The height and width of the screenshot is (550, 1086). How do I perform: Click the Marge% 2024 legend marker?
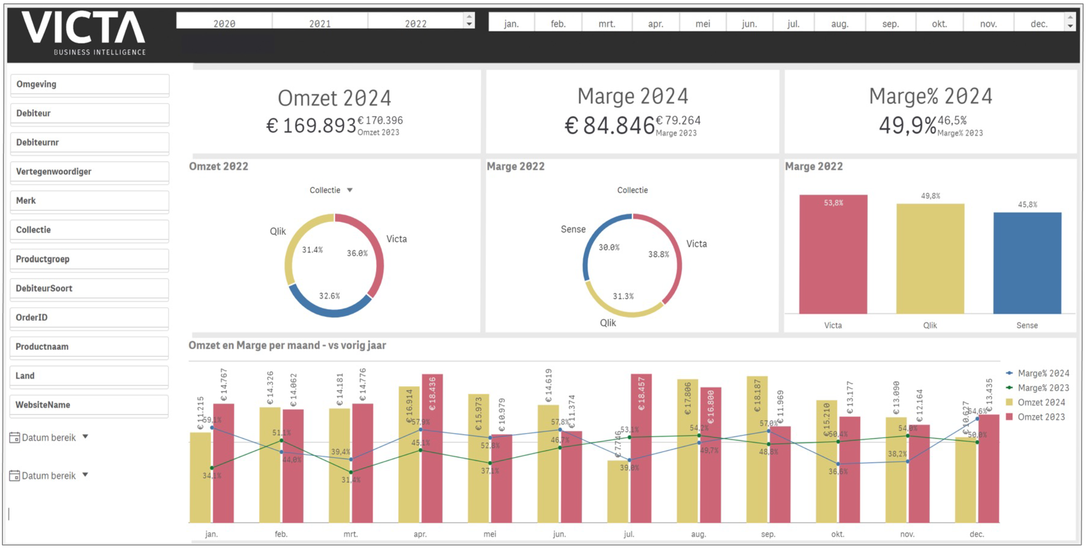coord(1009,373)
